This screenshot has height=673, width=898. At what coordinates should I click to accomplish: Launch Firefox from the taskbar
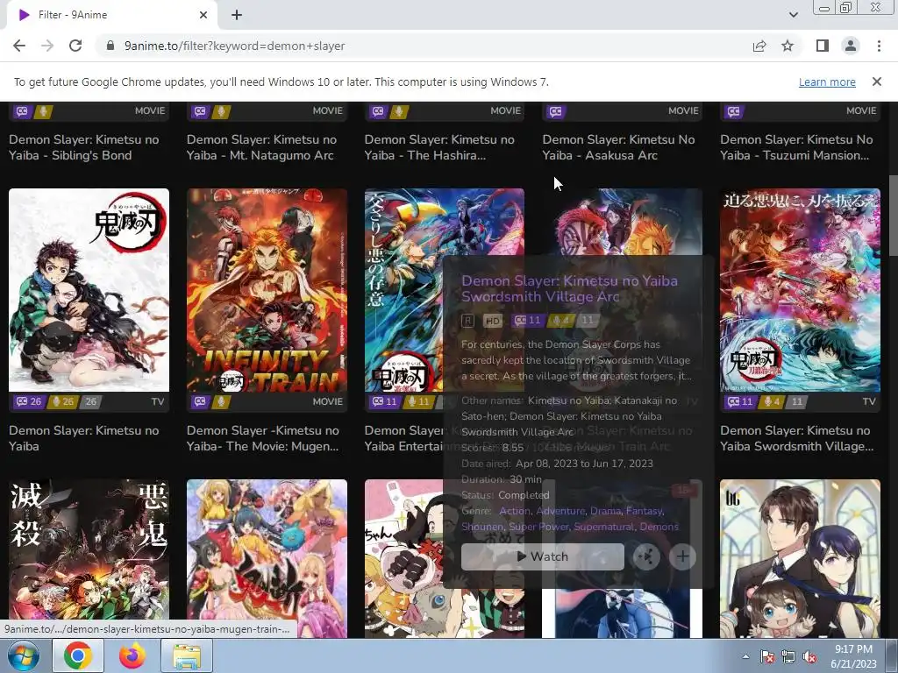[x=132, y=655]
